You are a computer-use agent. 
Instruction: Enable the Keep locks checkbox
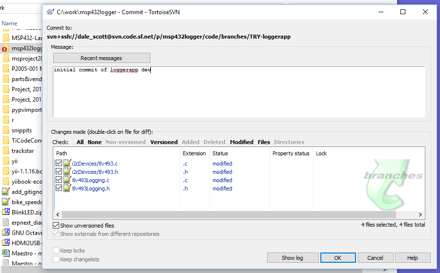point(56,250)
